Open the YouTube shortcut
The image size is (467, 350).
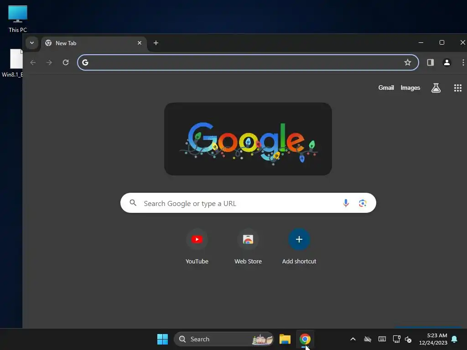click(197, 247)
